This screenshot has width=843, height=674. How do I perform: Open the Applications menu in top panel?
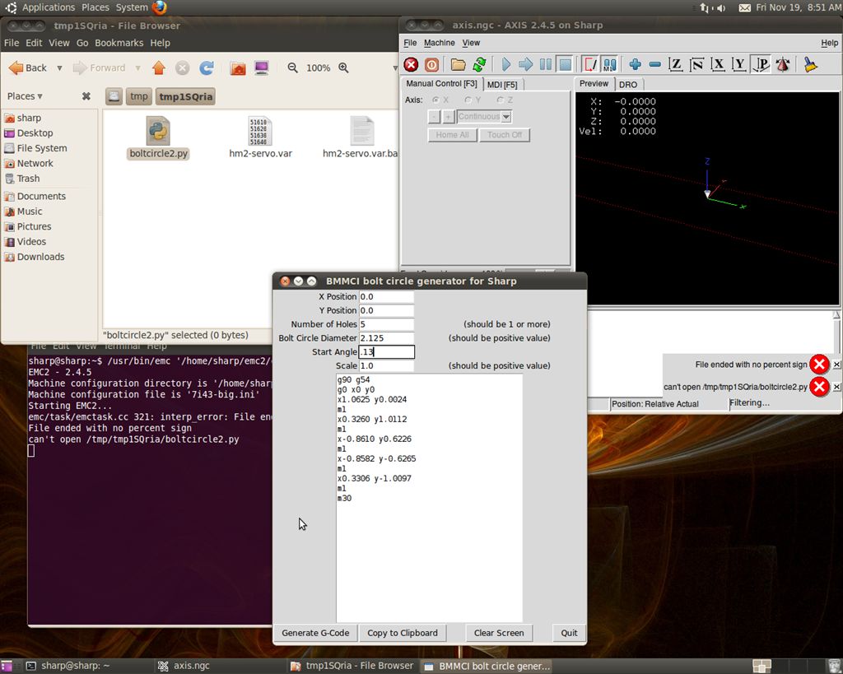(48, 7)
